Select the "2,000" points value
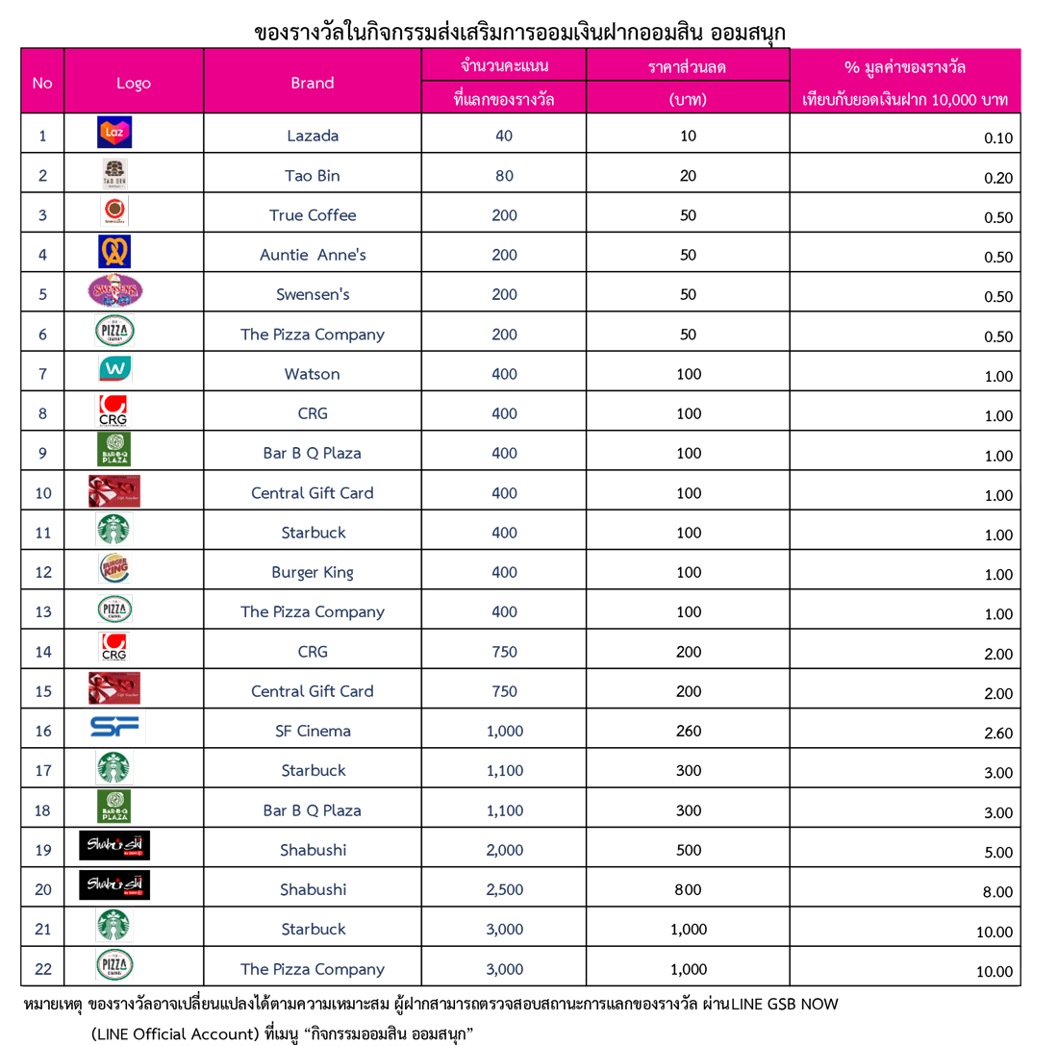 point(505,850)
